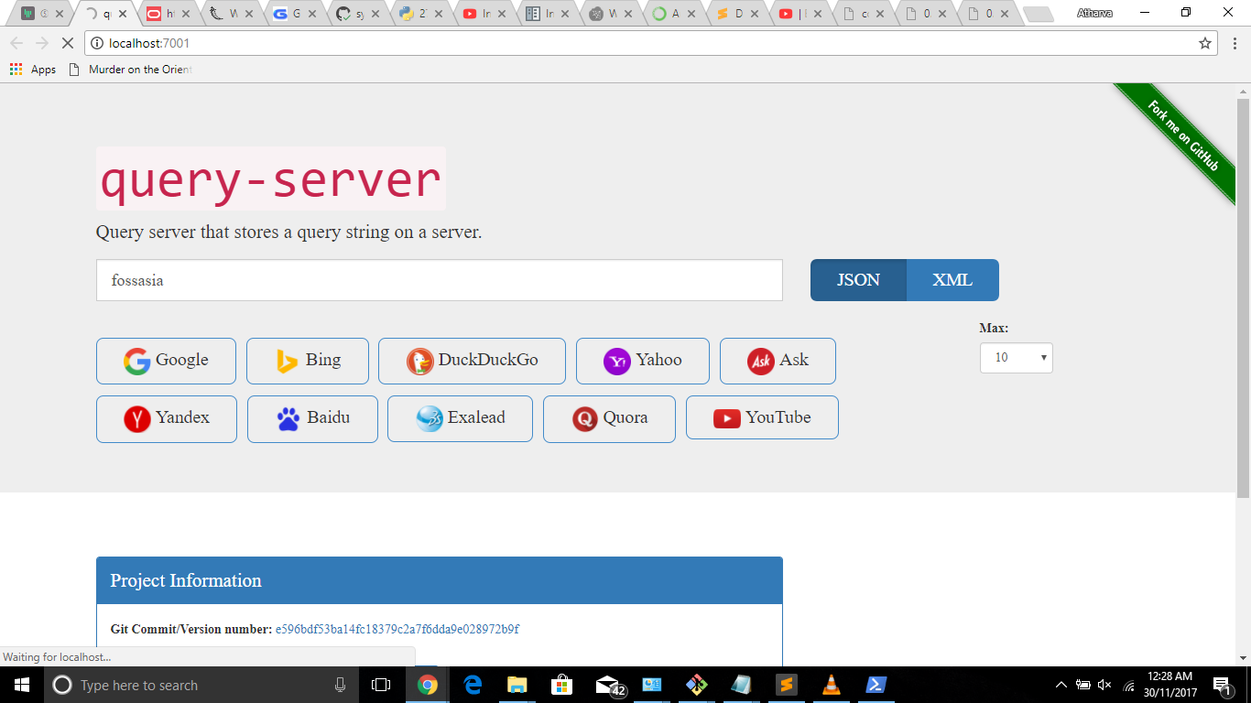Open the Apps bookmarks shortcut
The image size is (1251, 703).
33,70
